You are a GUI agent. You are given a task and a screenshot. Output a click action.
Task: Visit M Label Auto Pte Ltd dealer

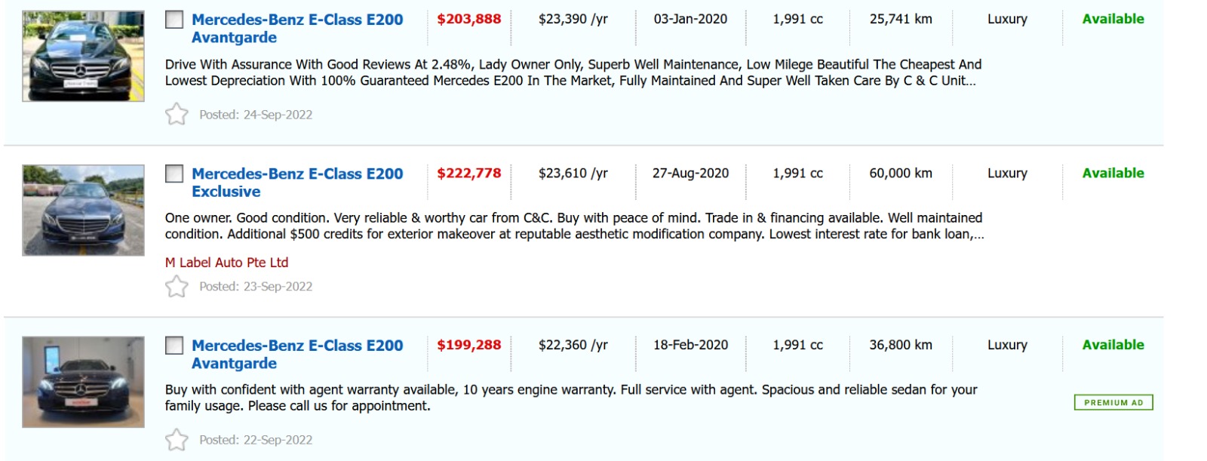(226, 263)
